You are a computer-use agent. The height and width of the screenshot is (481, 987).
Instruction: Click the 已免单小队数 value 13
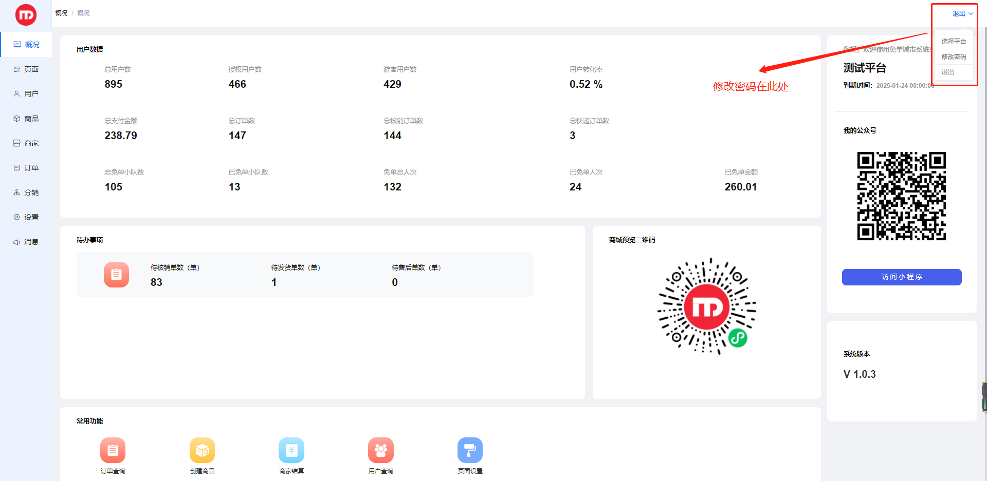tap(234, 187)
